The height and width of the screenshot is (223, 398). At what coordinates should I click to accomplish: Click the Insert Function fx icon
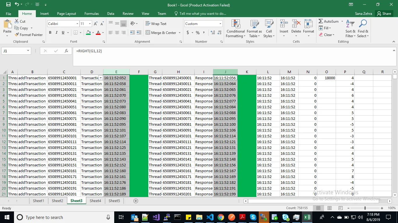[66, 51]
